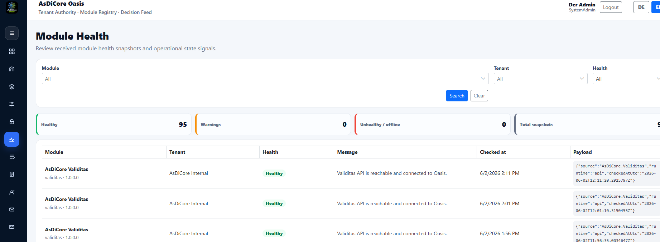
Task: Open the Module filter dropdown
Action: point(265,79)
